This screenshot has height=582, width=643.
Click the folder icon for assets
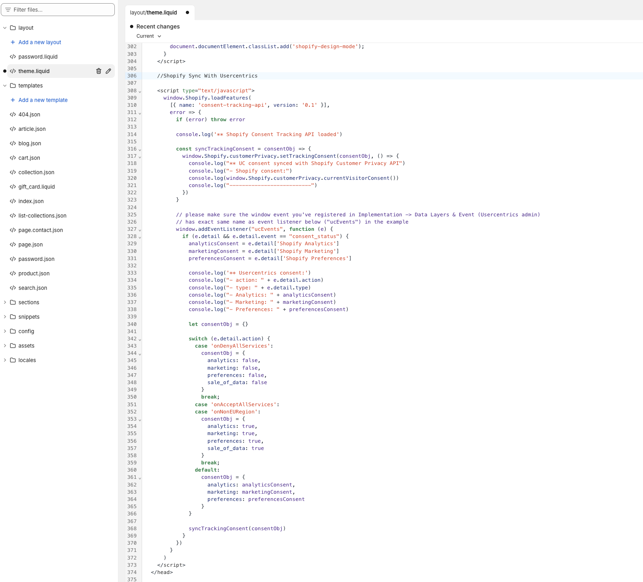coord(13,346)
